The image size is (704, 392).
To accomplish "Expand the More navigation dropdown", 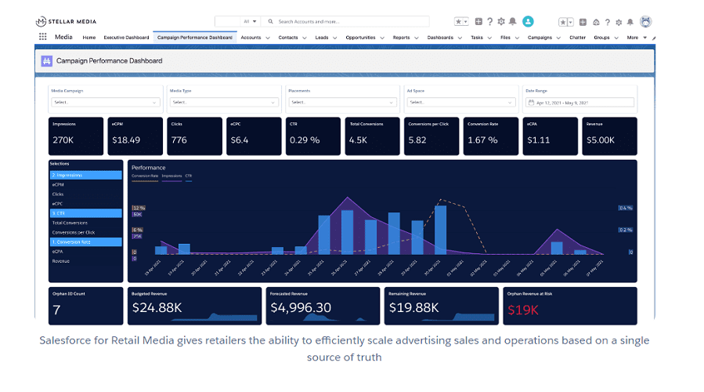I will 637,38.
